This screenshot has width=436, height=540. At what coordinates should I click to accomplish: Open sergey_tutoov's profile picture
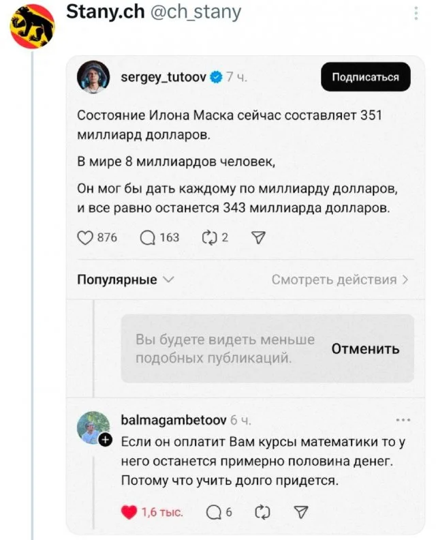click(x=93, y=78)
